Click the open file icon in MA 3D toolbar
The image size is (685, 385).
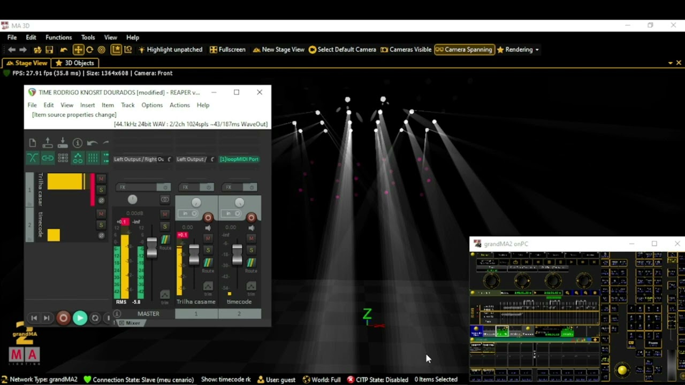(x=37, y=50)
